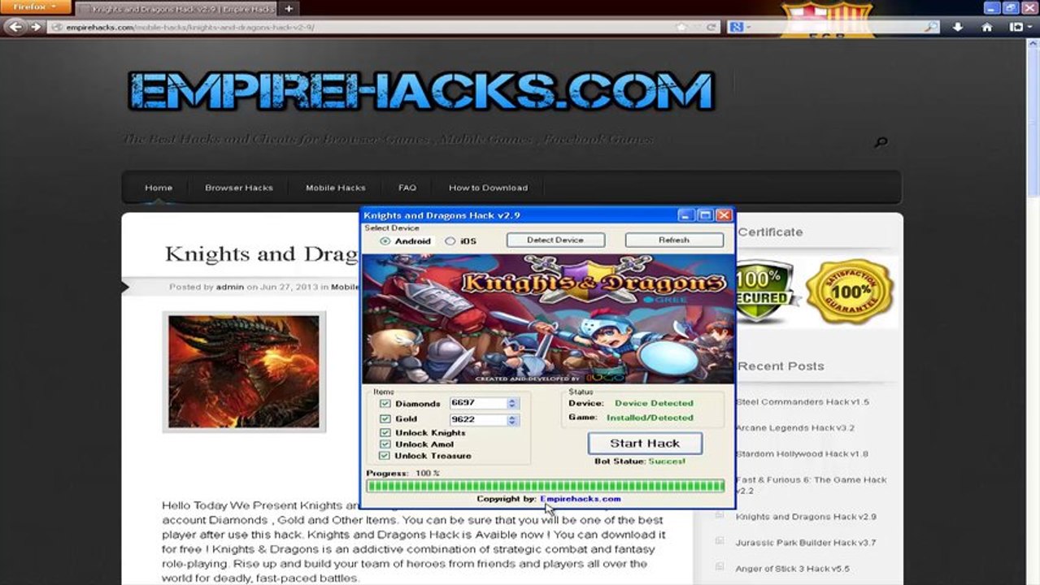This screenshot has width=1040, height=585.
Task: Open the Mobile Hacks menu
Action: click(x=336, y=188)
